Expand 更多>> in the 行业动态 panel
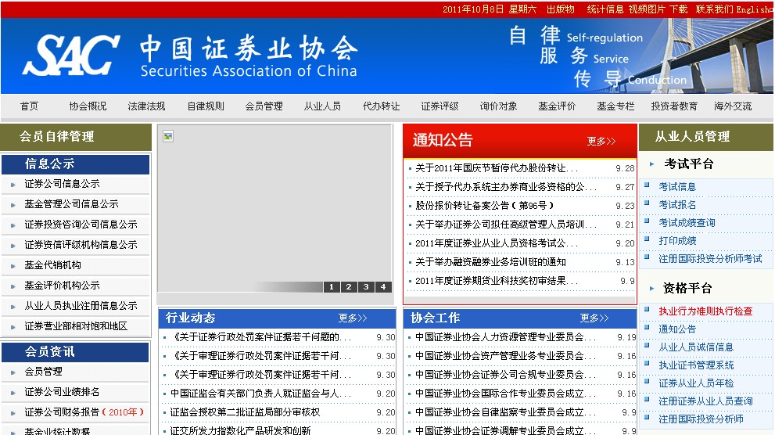The width and height of the screenshot is (775, 435). tap(353, 318)
